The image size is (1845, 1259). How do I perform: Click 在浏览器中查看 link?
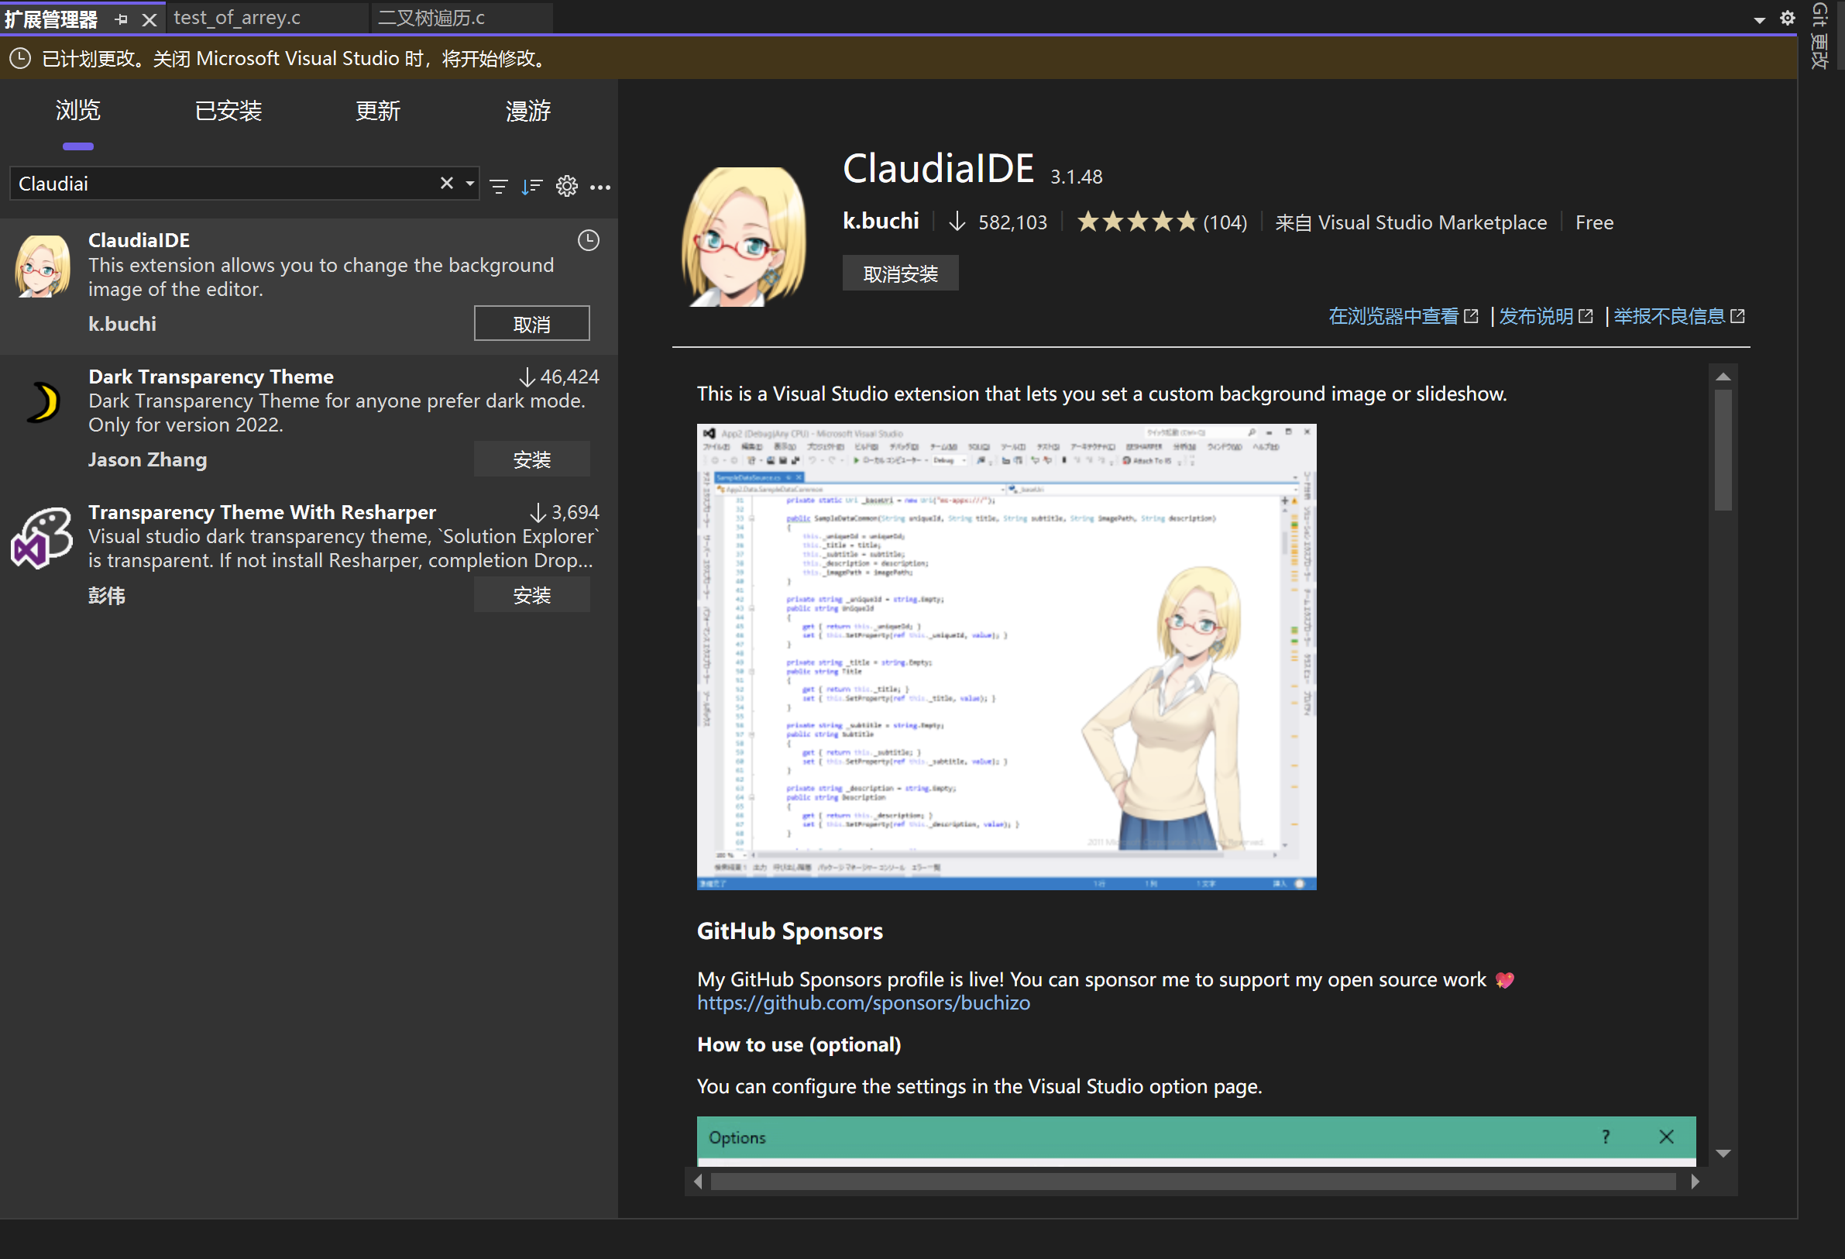(1393, 316)
